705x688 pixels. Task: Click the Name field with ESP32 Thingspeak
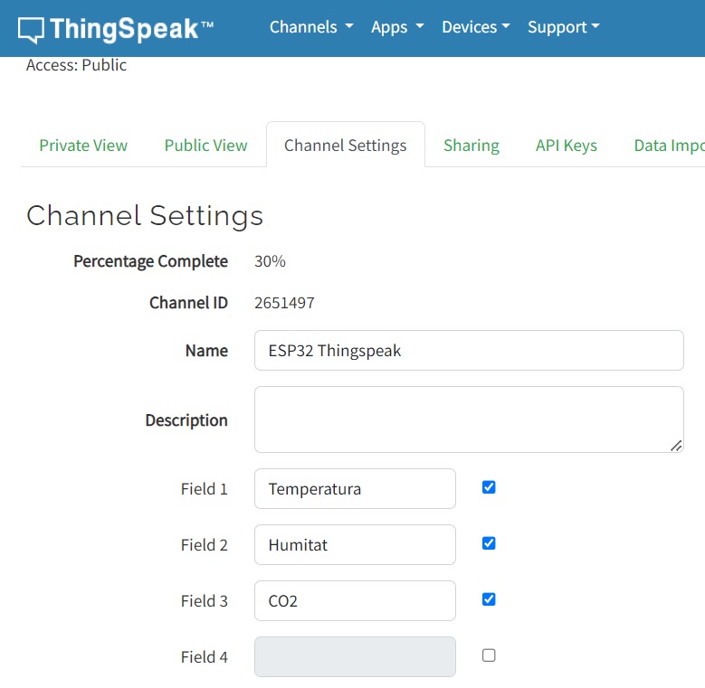click(468, 351)
